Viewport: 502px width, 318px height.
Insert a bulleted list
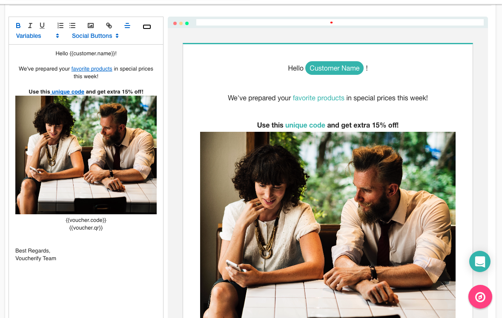click(x=72, y=26)
